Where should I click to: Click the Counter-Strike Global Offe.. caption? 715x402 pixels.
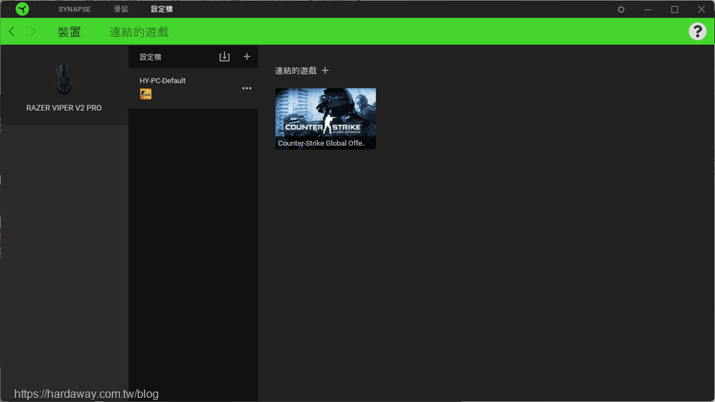(x=321, y=143)
